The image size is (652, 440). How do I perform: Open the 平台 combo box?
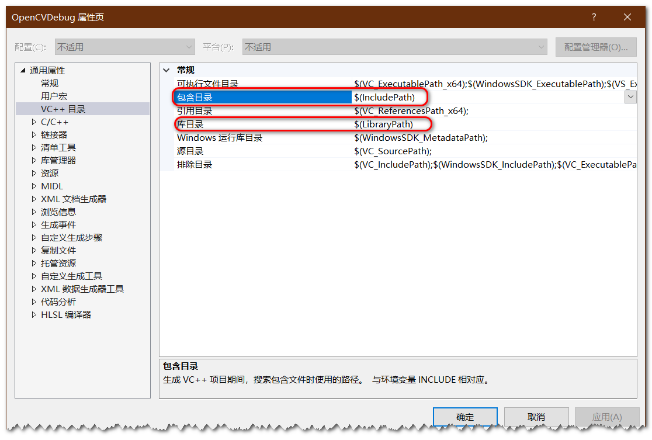pos(394,47)
